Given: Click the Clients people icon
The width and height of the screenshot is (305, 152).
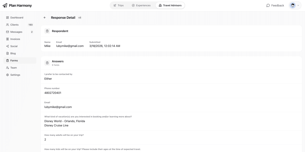Looking at the screenshot, I should tap(7, 25).
